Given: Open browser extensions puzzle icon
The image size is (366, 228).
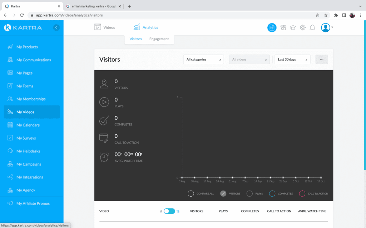Looking at the screenshot, I should click(336, 15).
